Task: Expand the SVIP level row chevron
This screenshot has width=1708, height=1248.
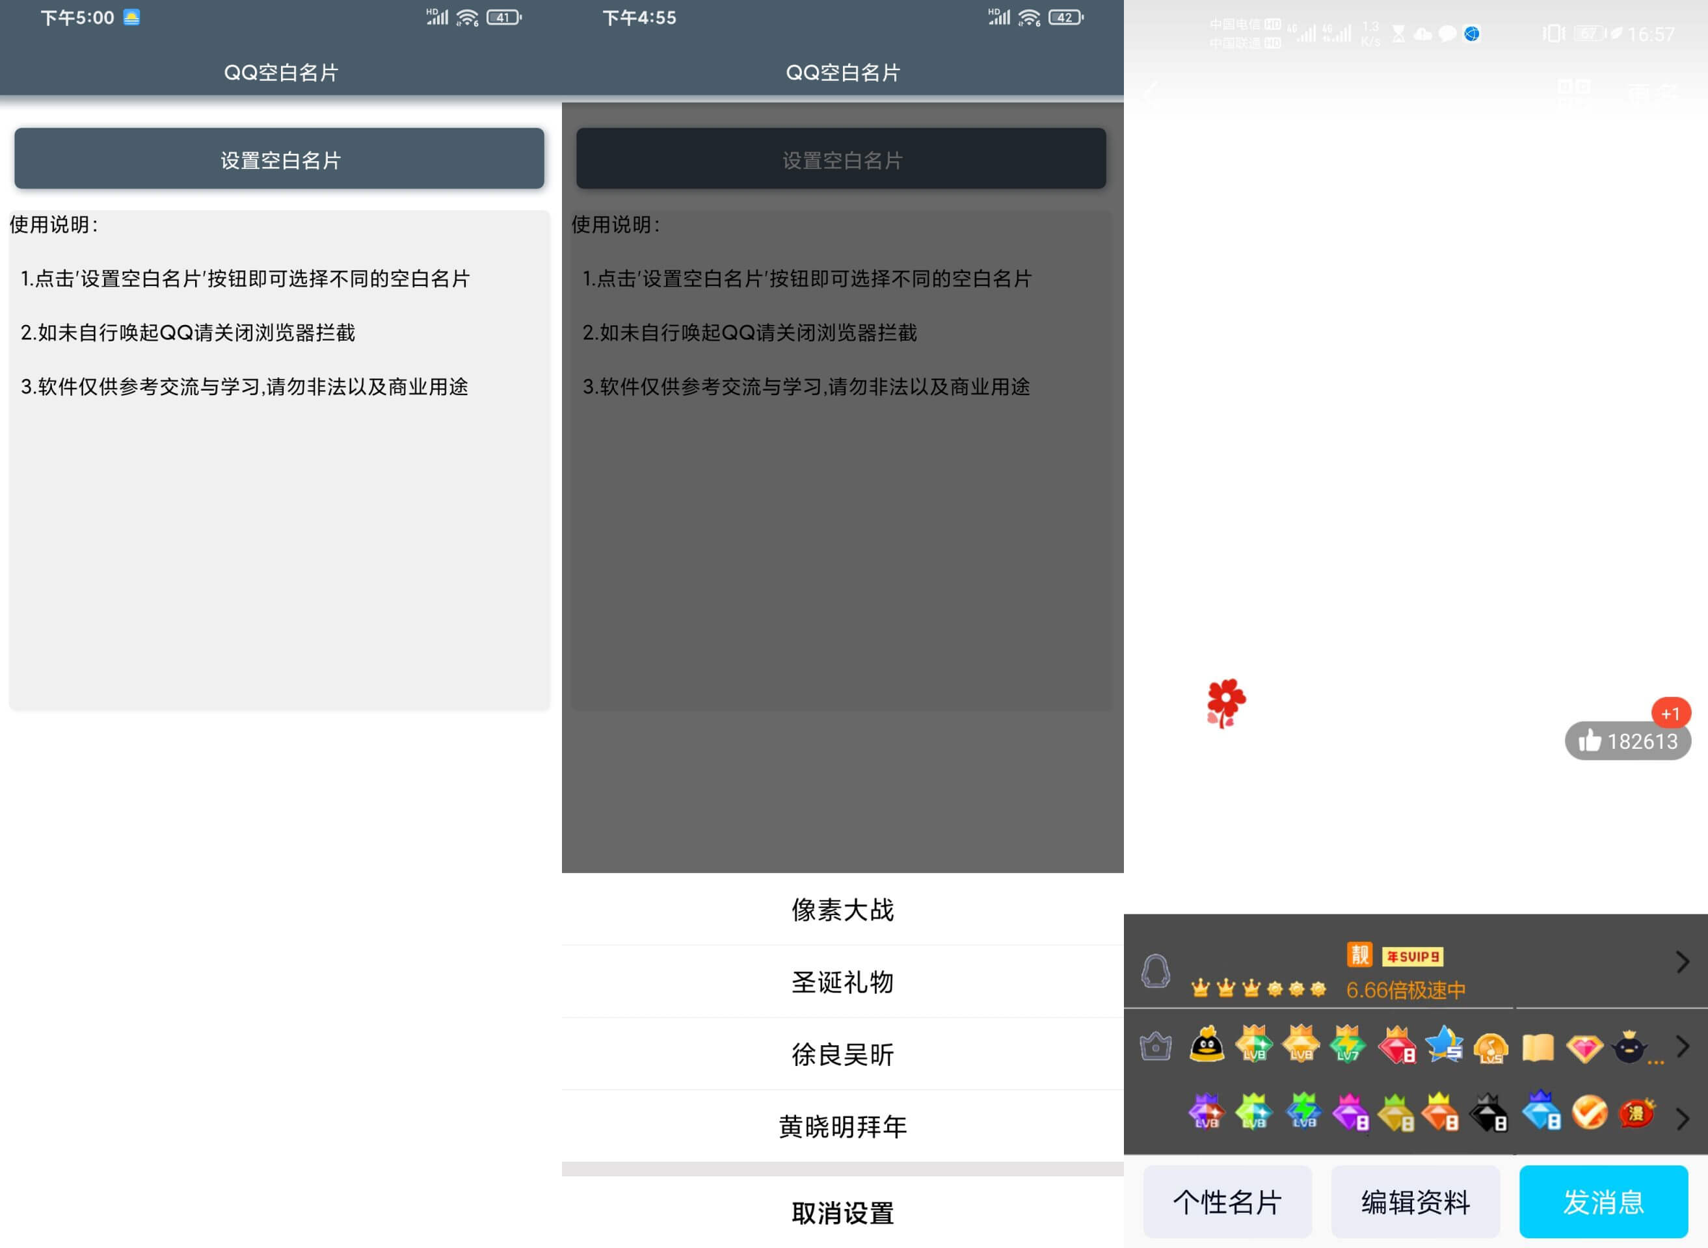Action: pos(1682,962)
